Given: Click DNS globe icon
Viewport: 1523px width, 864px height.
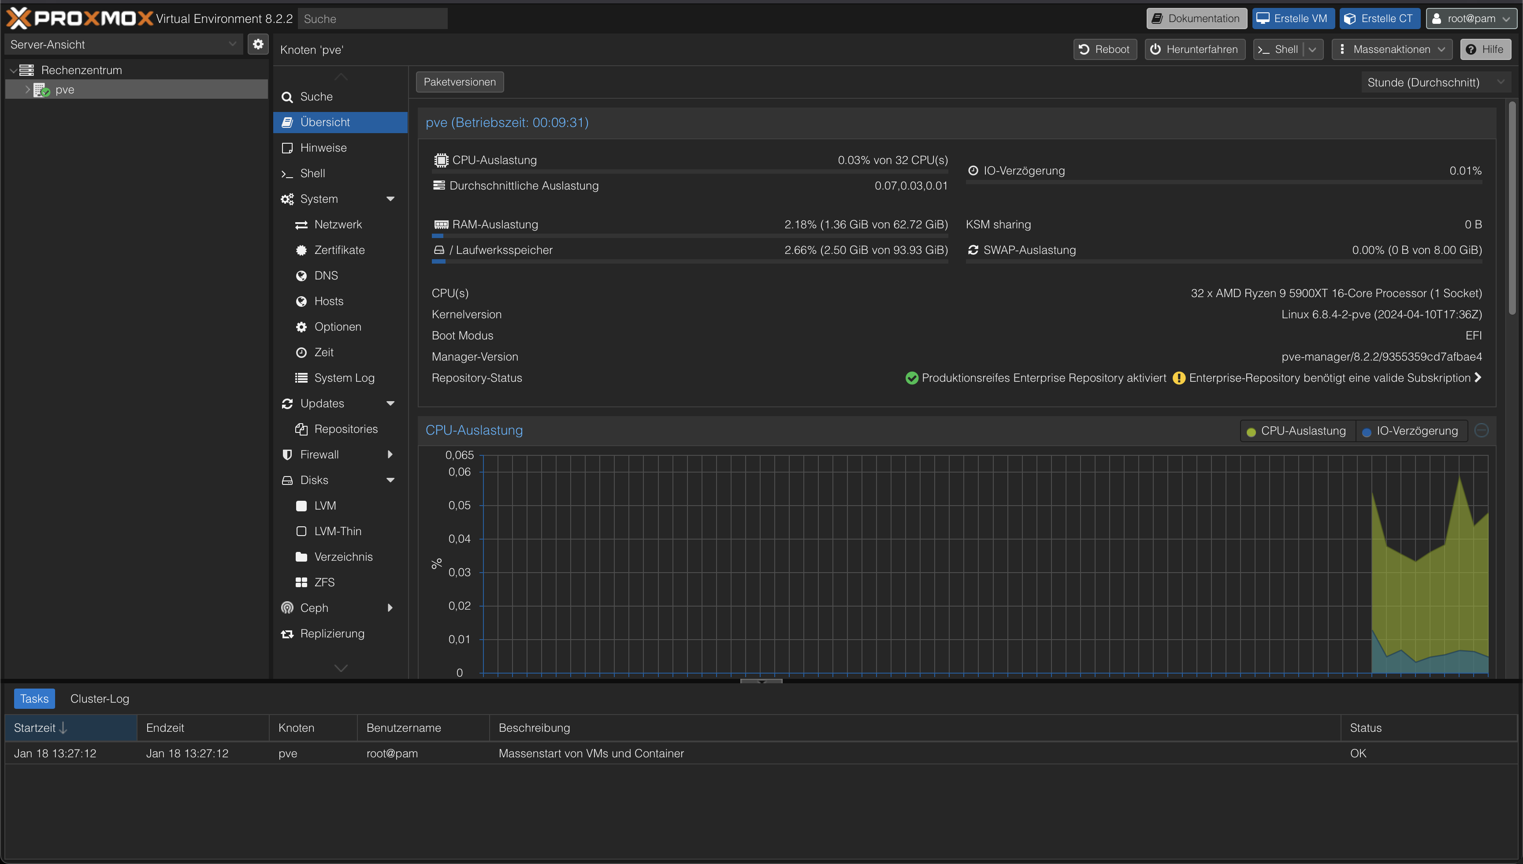Looking at the screenshot, I should tap(301, 276).
